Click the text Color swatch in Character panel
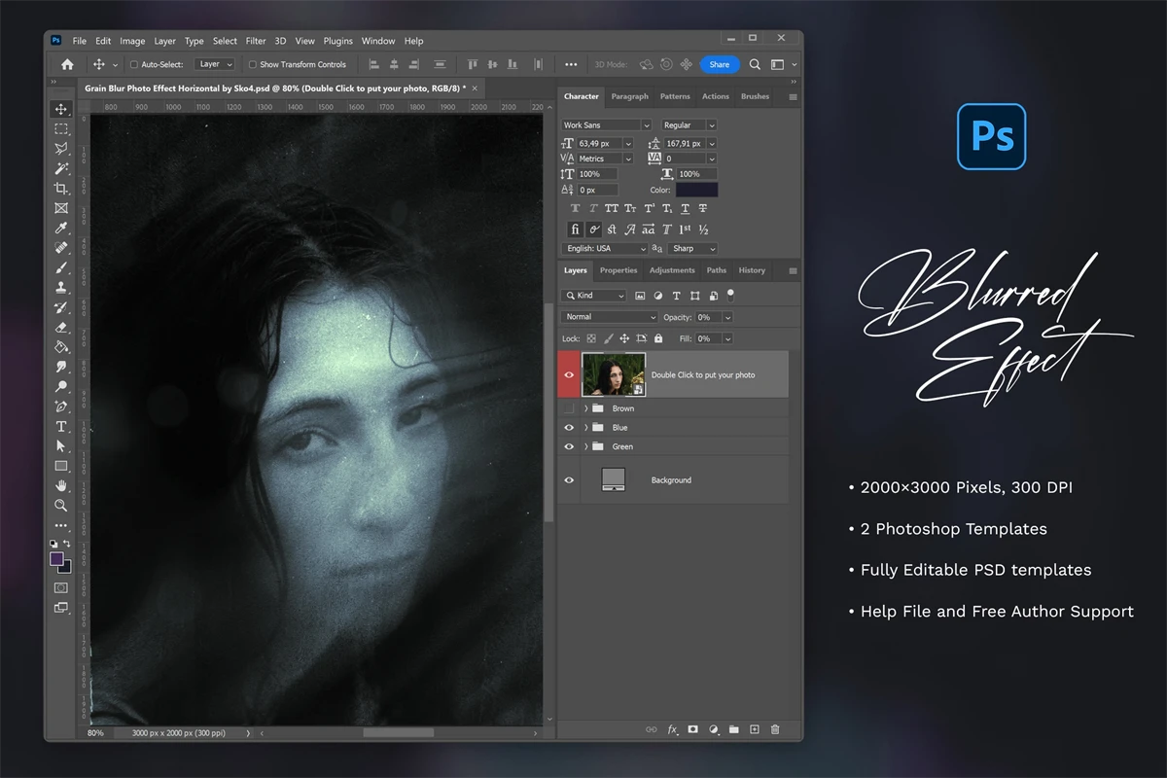The image size is (1167, 778). pos(696,190)
